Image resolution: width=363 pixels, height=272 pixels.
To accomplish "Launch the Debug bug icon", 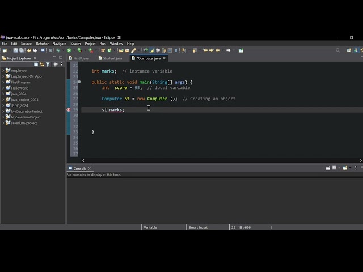I will pos(58,50).
